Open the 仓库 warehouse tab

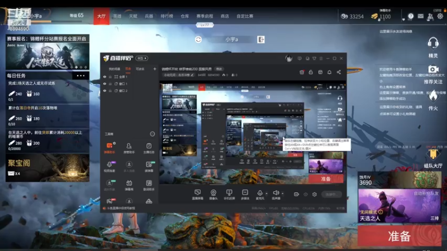click(185, 16)
